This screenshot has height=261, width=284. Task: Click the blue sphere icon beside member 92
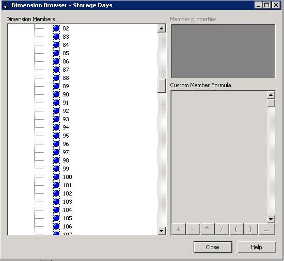click(x=56, y=111)
